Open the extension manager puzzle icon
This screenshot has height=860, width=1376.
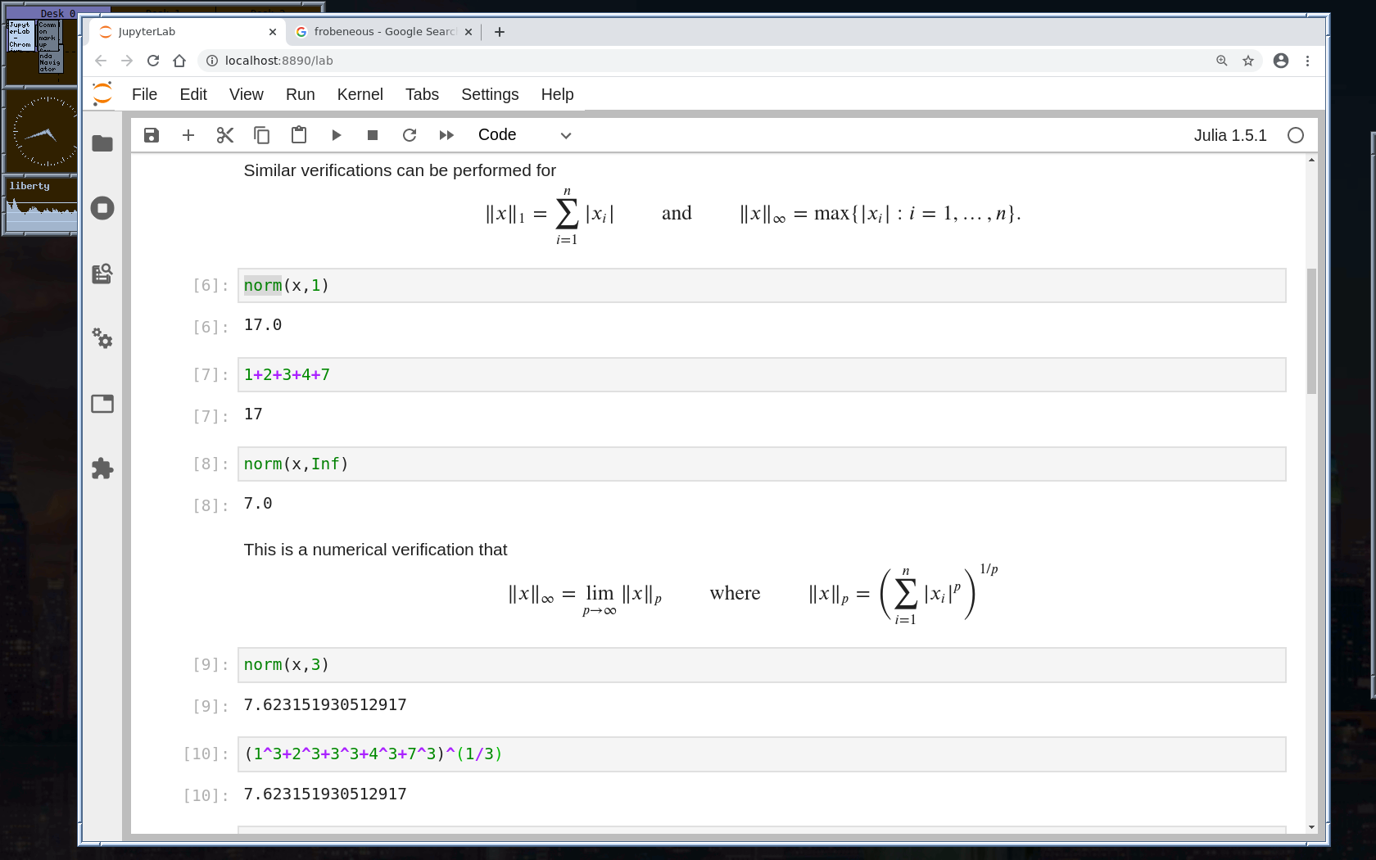coord(102,468)
